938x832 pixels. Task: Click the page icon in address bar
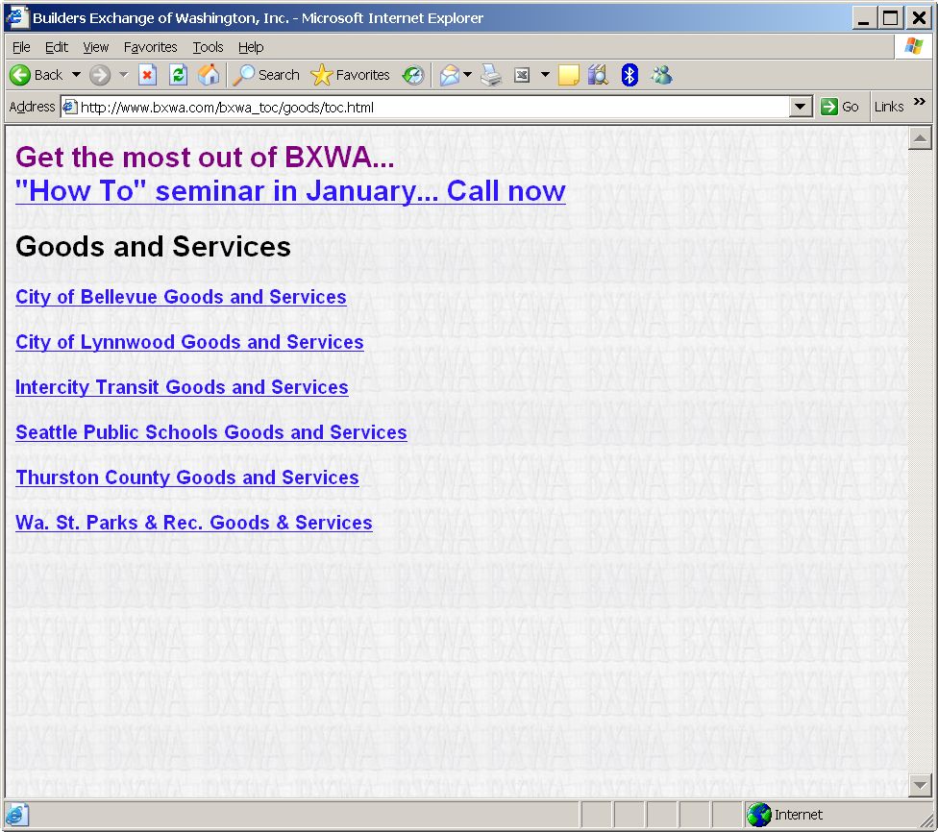(x=70, y=108)
